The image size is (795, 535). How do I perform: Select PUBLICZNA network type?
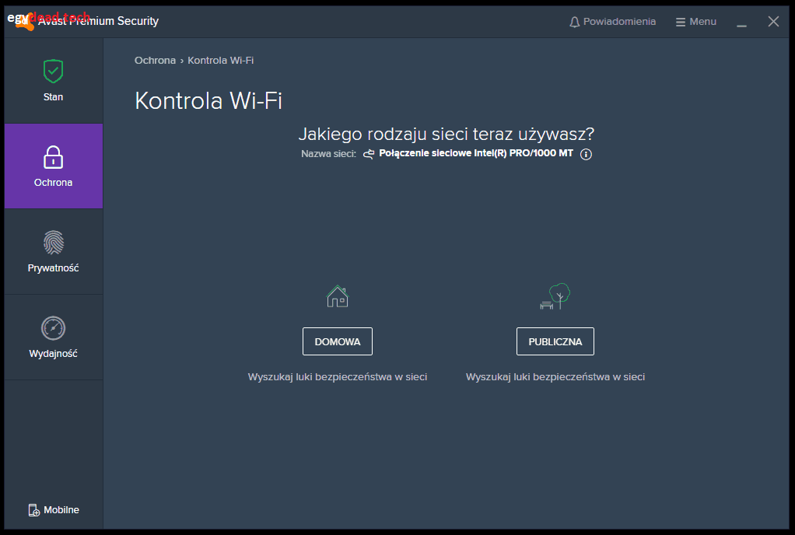(x=555, y=341)
